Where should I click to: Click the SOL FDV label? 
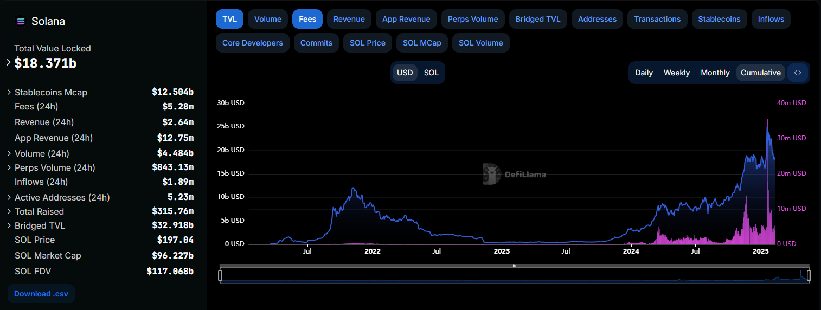pyautogui.click(x=33, y=271)
